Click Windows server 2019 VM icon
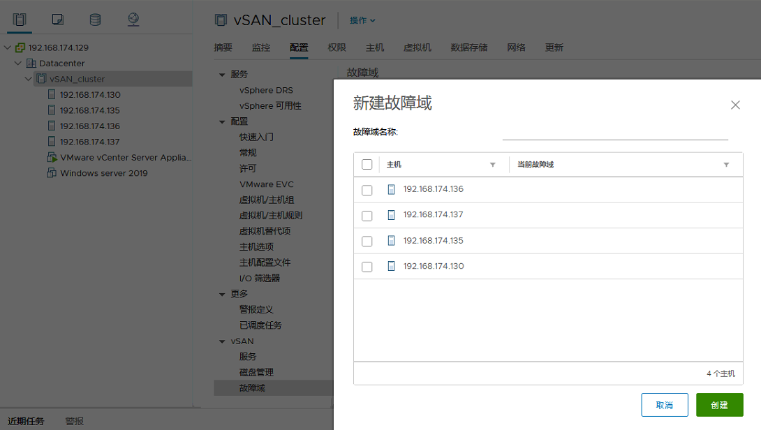The image size is (761, 430). 52,173
